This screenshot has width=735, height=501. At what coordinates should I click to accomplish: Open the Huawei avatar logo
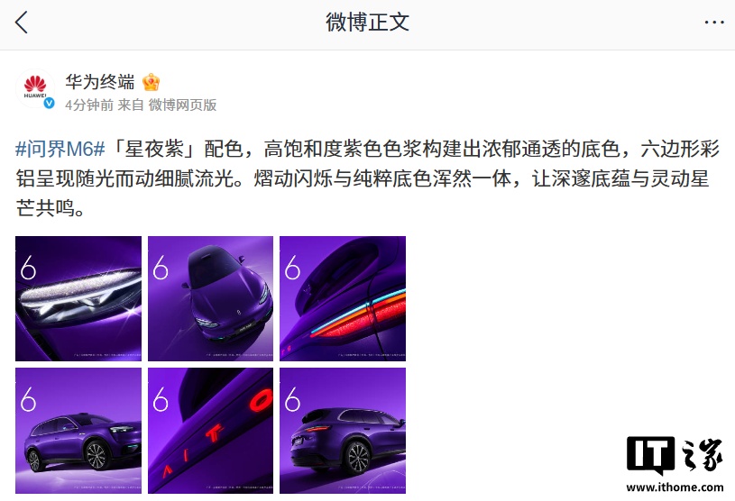point(35,88)
